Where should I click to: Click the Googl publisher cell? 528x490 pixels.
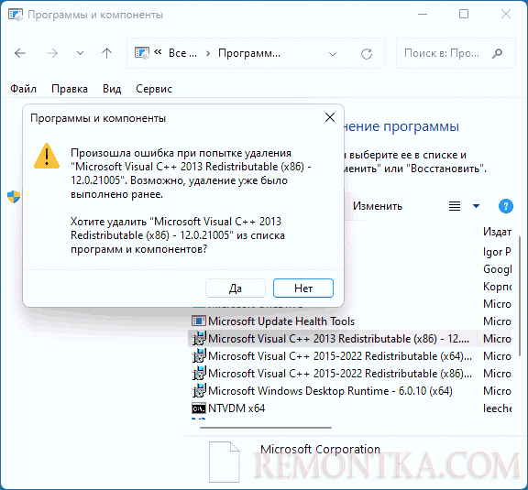pos(497,269)
